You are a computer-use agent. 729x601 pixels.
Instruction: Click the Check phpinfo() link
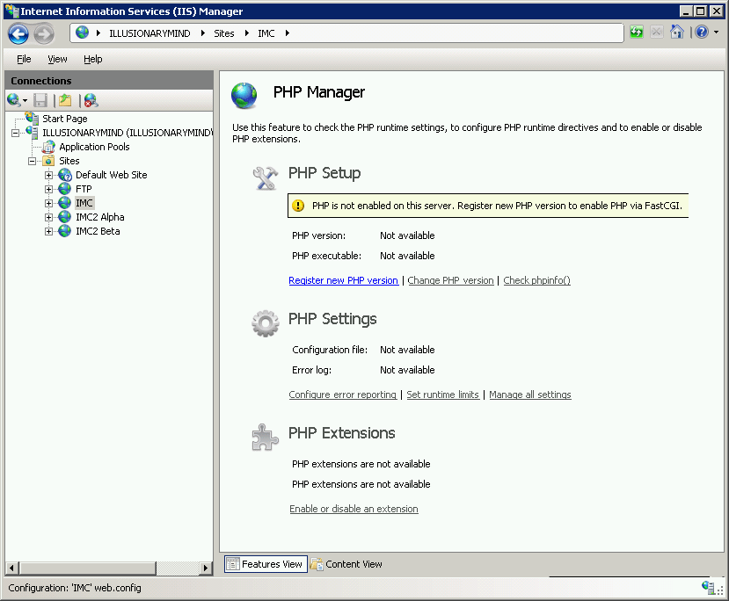tap(536, 280)
